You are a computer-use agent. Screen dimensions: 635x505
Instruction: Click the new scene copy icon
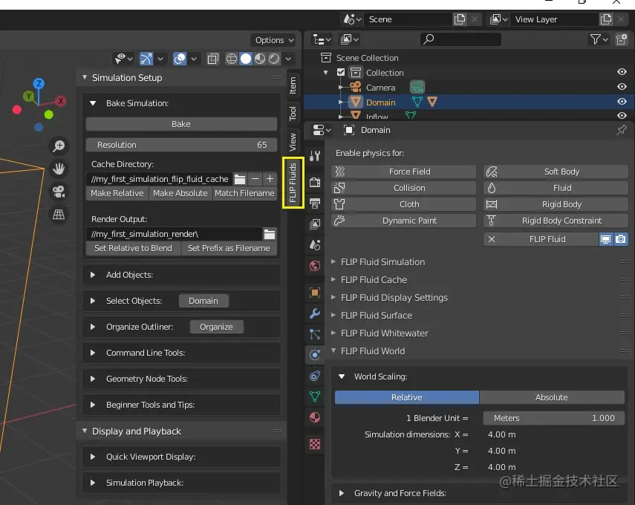[x=460, y=19]
